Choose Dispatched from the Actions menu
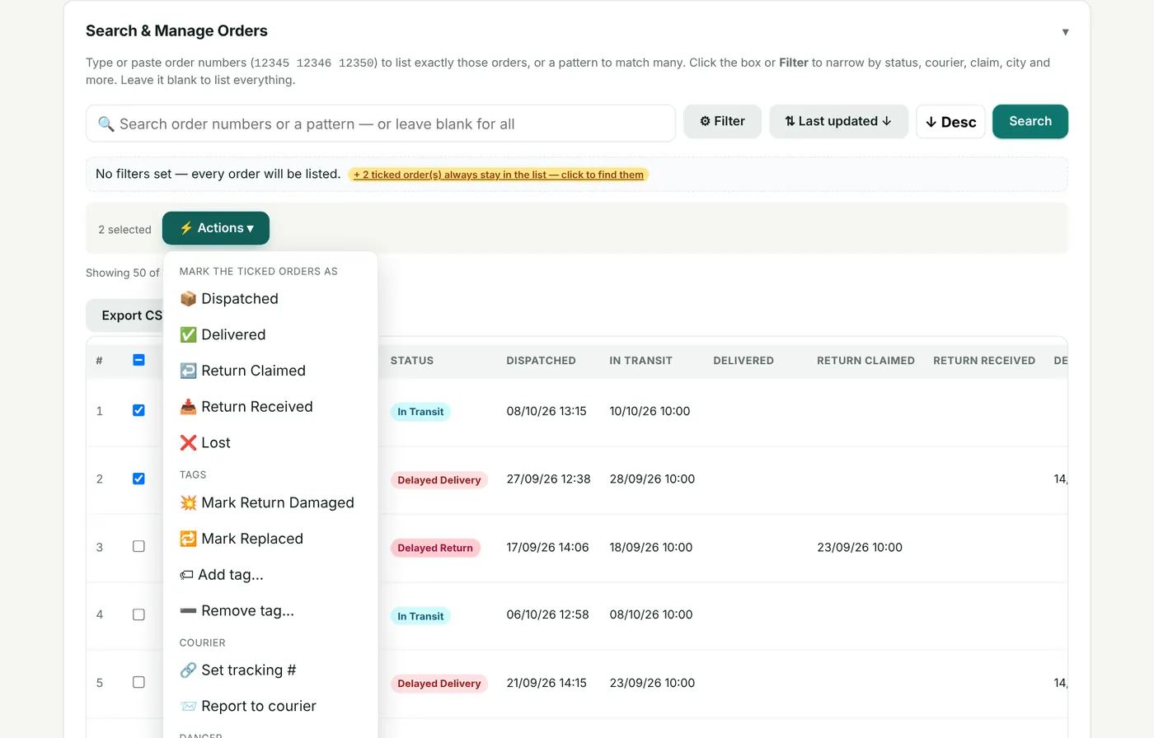Image resolution: width=1154 pixels, height=738 pixels. click(x=270, y=299)
